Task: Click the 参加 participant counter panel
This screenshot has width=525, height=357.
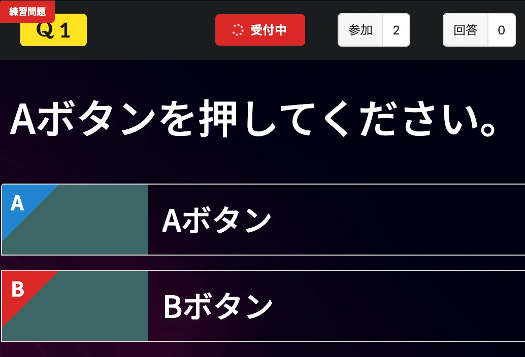Action: pyautogui.click(x=374, y=30)
